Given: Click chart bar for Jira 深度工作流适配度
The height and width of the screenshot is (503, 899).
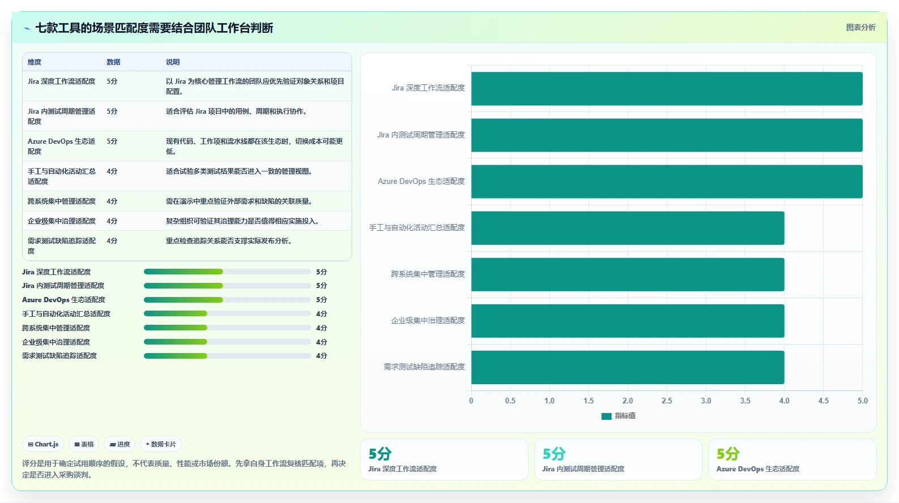Looking at the screenshot, I should pyautogui.click(x=667, y=89).
